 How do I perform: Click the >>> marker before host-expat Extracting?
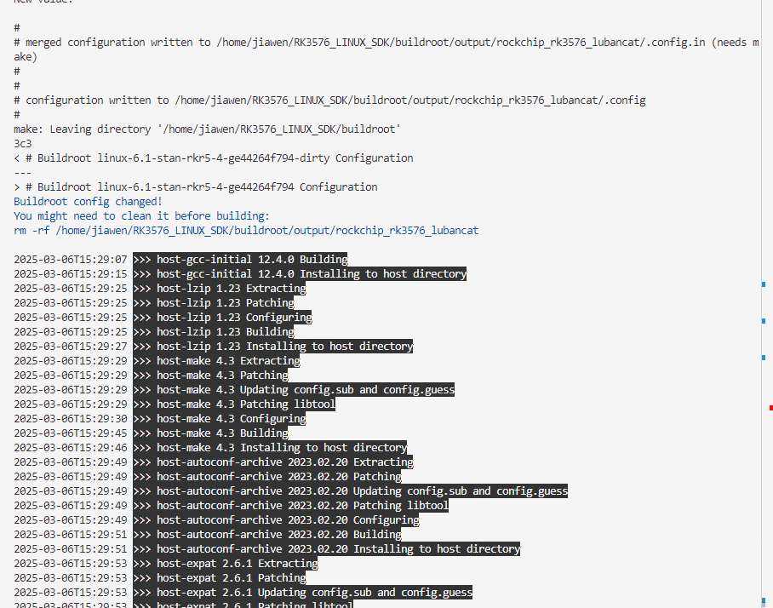(141, 563)
